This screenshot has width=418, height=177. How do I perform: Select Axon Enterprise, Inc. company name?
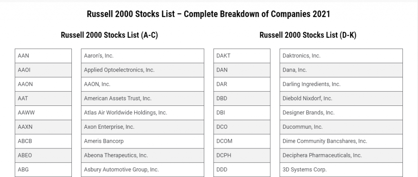[109, 127]
